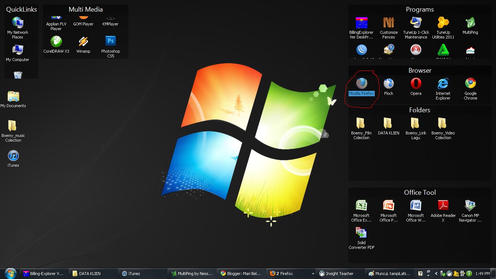Switch to the Blogger Chrome window in taskbar

pos(241,274)
